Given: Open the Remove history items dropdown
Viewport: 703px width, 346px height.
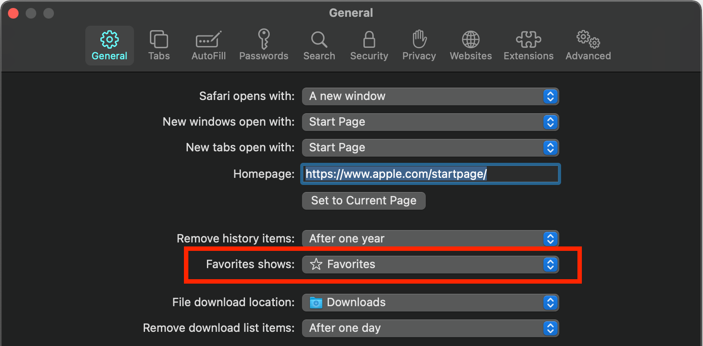Looking at the screenshot, I should click(x=430, y=239).
